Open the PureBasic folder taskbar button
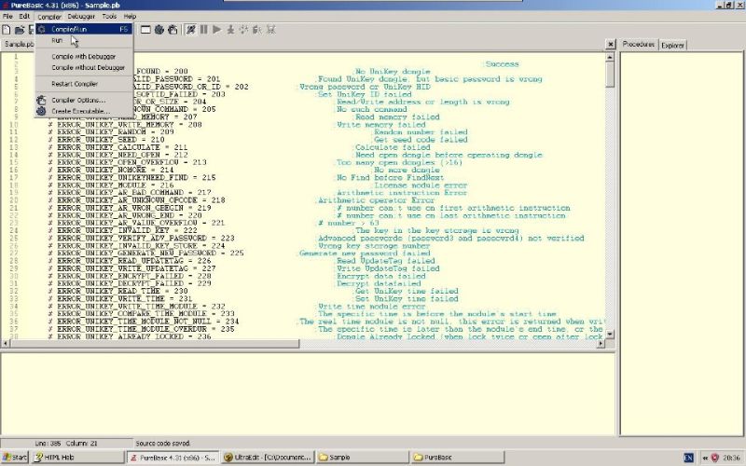This screenshot has height=466, width=746. pos(458,458)
